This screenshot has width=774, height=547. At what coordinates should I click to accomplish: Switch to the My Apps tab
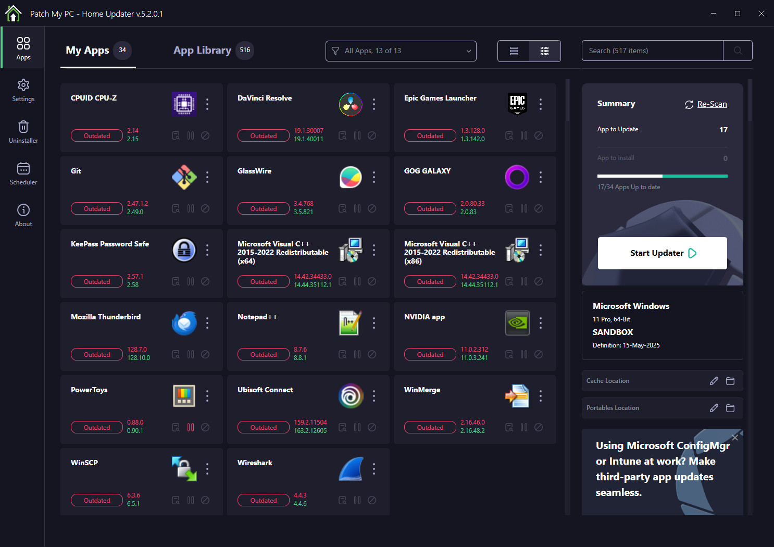pyautogui.click(x=98, y=51)
